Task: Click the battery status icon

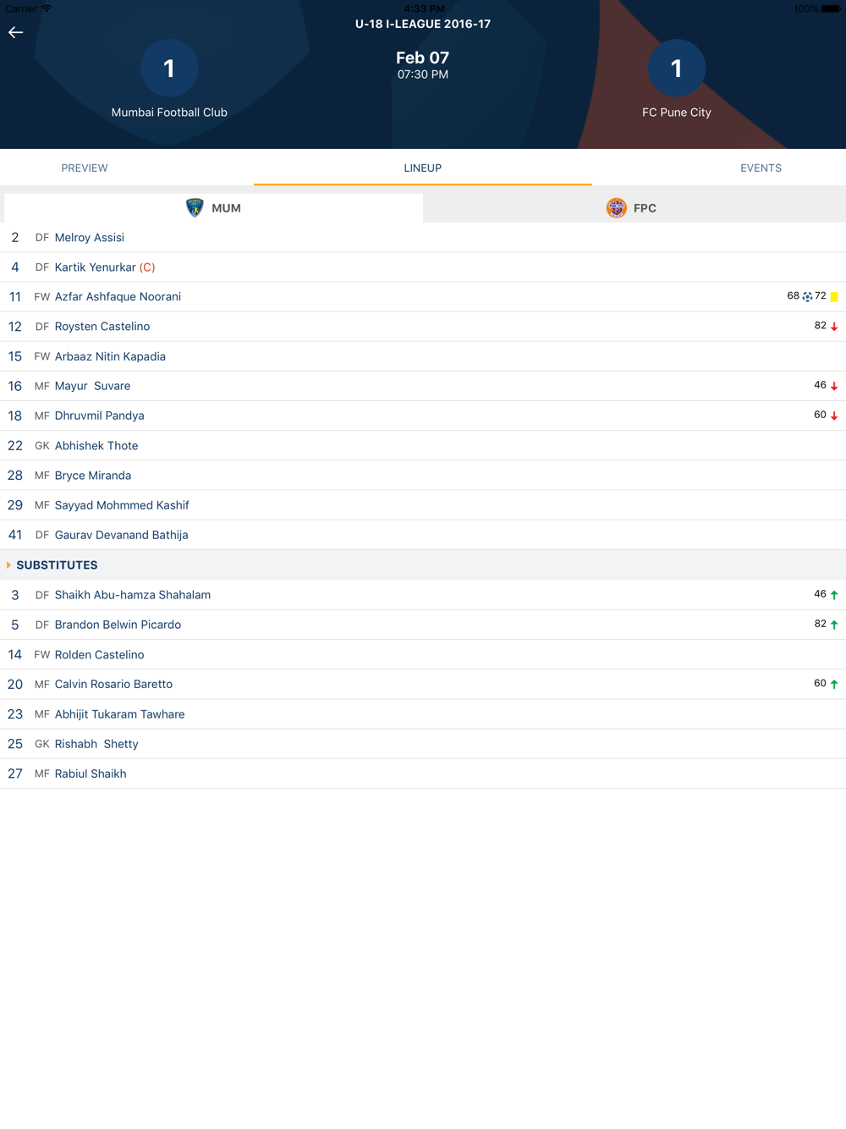Action: point(831,8)
